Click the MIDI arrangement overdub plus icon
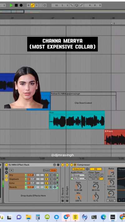Viewport: 125px width, 222px height. click(28, 5)
